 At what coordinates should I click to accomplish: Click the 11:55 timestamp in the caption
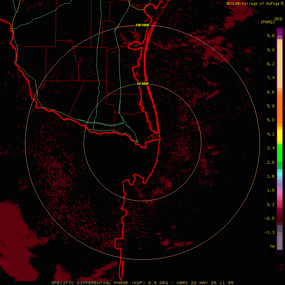227,283
